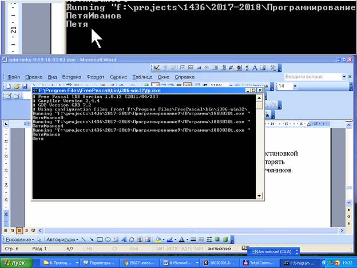
Task: Switch to Normal view button
Action: pyautogui.click(x=6, y=231)
